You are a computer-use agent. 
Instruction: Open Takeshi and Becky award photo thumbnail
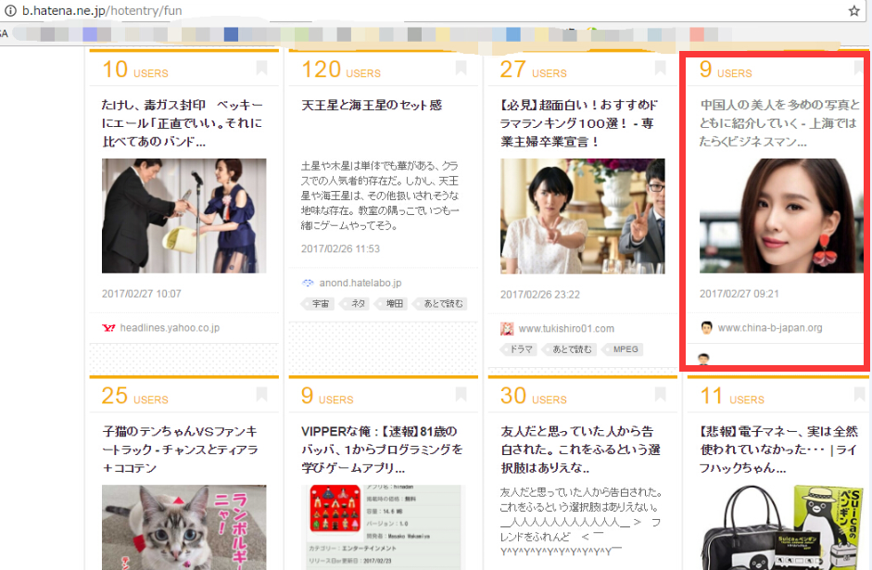click(184, 216)
